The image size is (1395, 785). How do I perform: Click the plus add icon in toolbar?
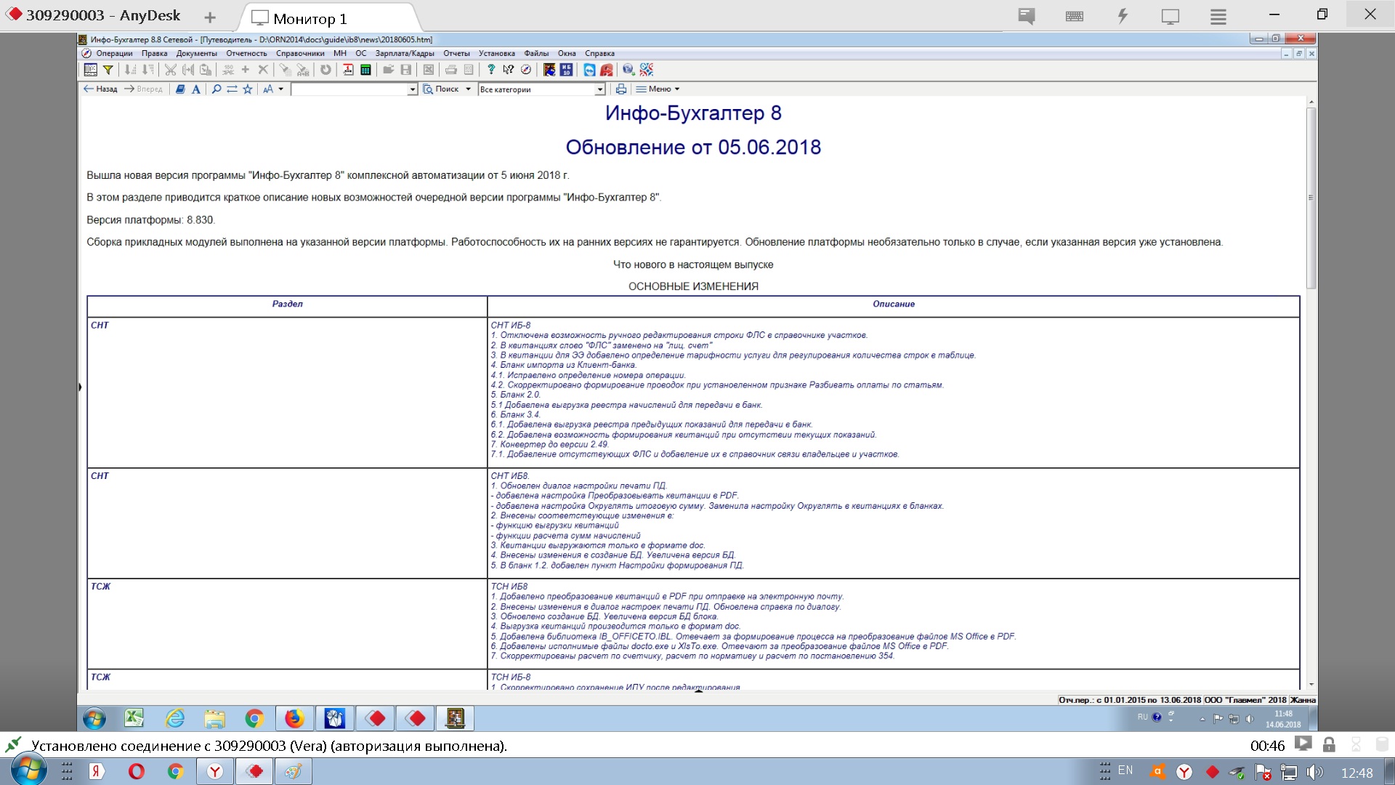click(246, 70)
